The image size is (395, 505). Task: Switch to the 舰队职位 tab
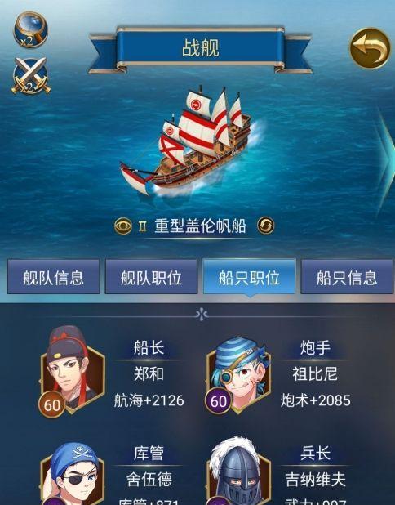click(151, 277)
